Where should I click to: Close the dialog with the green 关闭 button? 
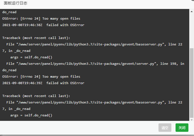coord(182,127)
